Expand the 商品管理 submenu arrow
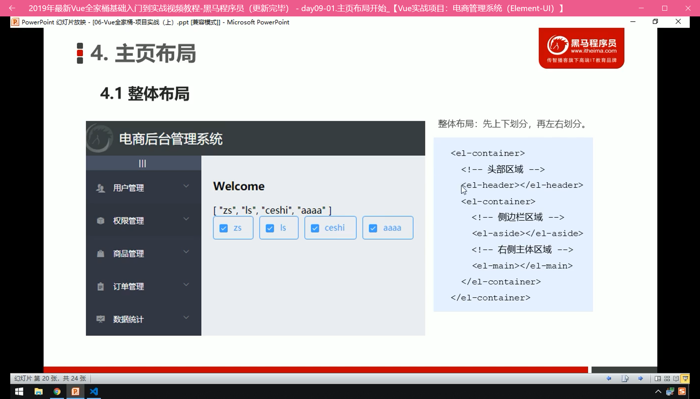This screenshot has width=700, height=399. point(186,252)
